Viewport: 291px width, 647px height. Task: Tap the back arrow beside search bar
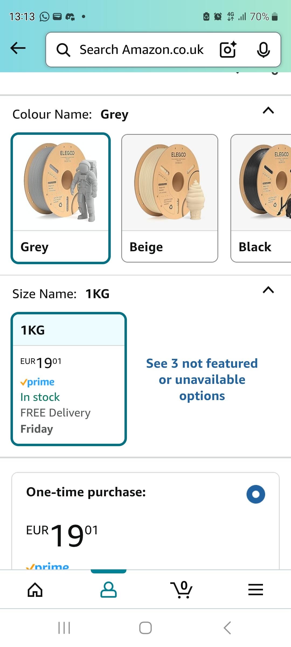point(18,49)
